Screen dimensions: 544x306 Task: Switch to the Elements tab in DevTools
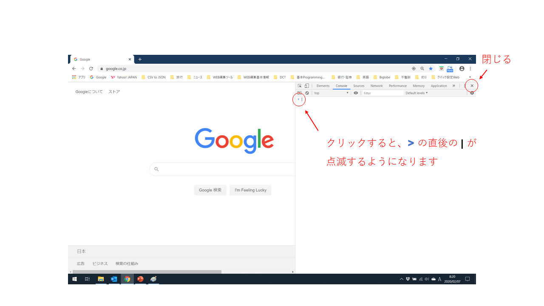(x=323, y=86)
